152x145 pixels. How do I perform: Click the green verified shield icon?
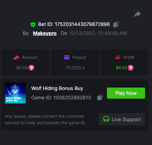(33, 25)
